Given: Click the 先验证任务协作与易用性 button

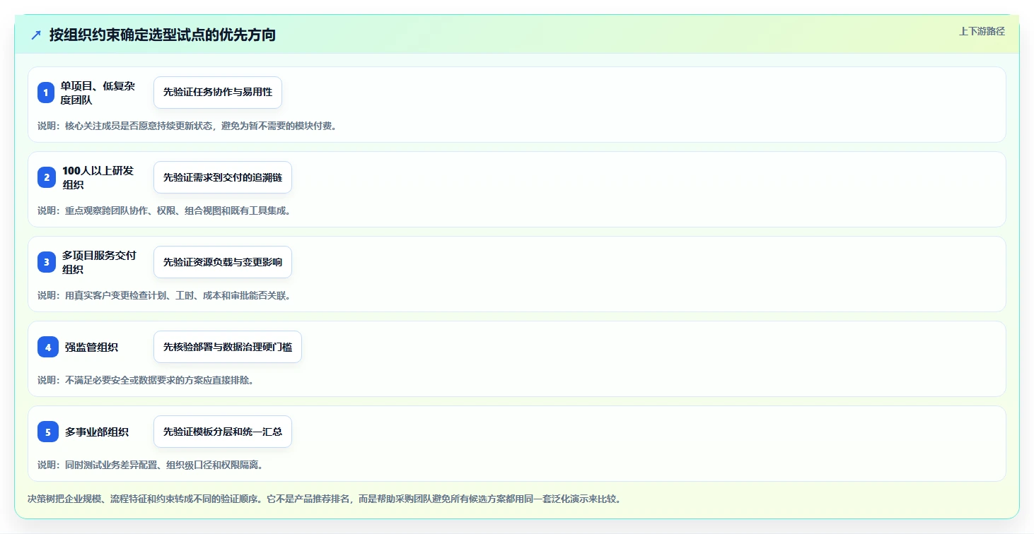Looking at the screenshot, I should click(x=218, y=93).
